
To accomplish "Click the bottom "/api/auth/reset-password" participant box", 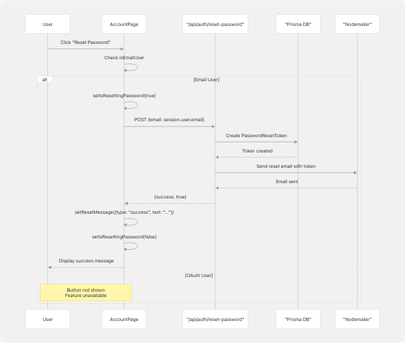I will pos(215,320).
